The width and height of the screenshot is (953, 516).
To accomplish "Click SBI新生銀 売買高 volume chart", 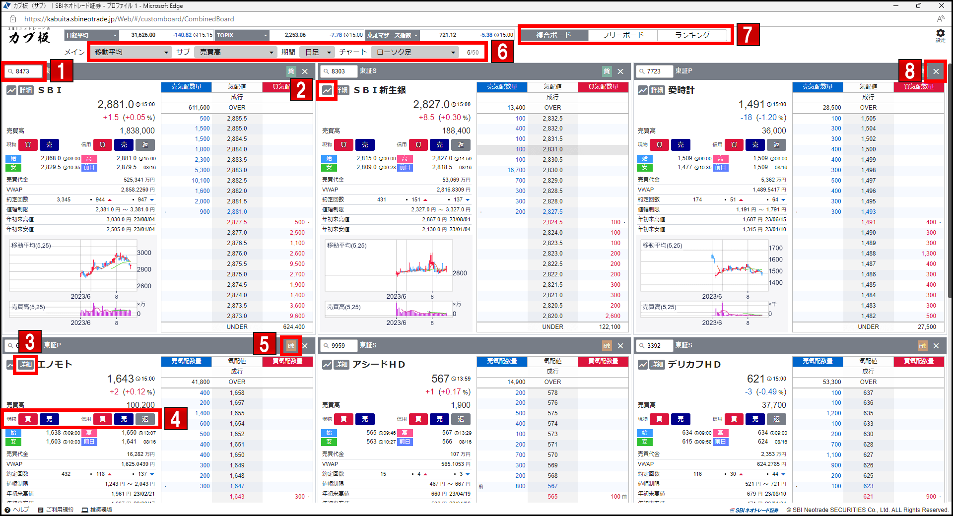I will (389, 309).
